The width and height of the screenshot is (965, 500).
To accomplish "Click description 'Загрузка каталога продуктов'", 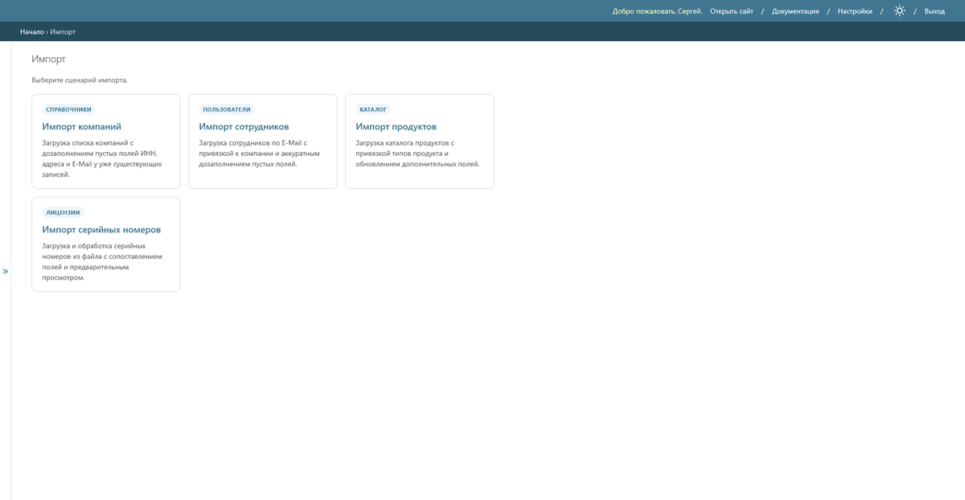I will [x=417, y=154].
